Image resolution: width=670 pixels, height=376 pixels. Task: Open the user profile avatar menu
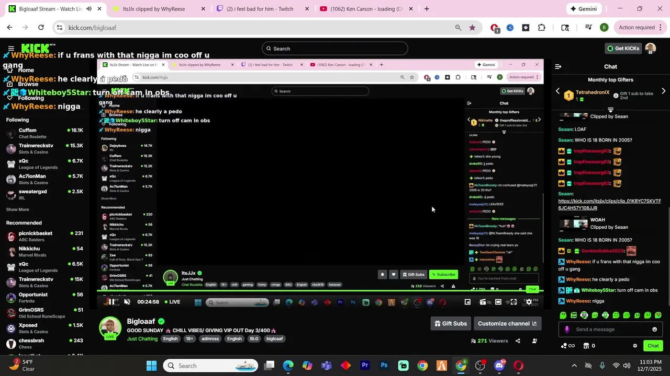coord(651,49)
